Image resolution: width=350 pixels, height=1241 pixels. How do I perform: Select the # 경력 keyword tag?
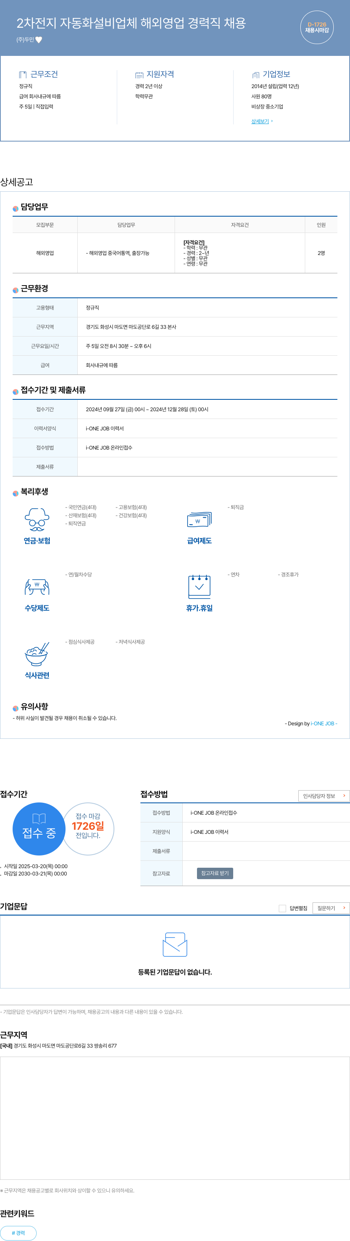pyautogui.click(x=18, y=1233)
